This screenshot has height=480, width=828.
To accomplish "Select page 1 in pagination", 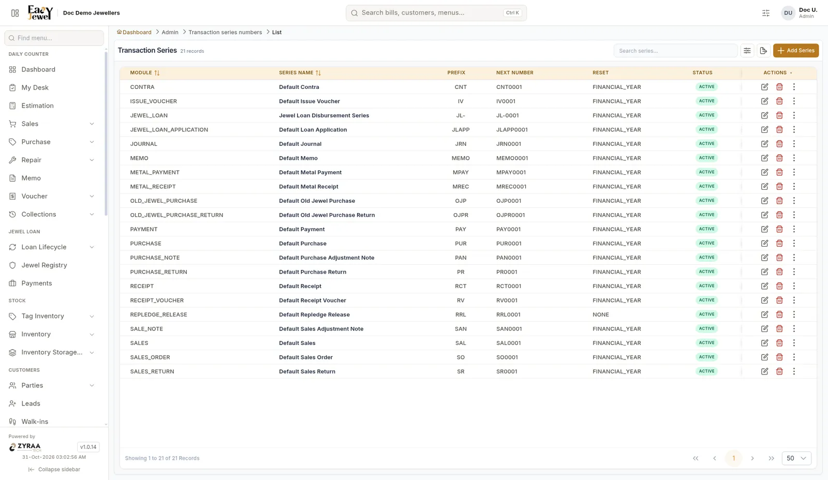I will pyautogui.click(x=733, y=458).
